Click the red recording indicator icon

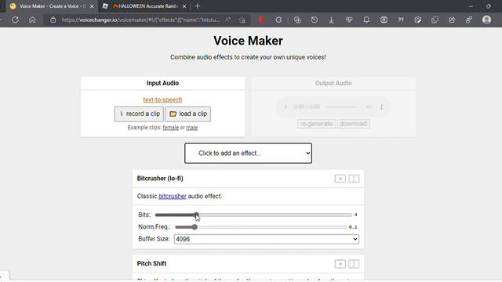point(261,20)
